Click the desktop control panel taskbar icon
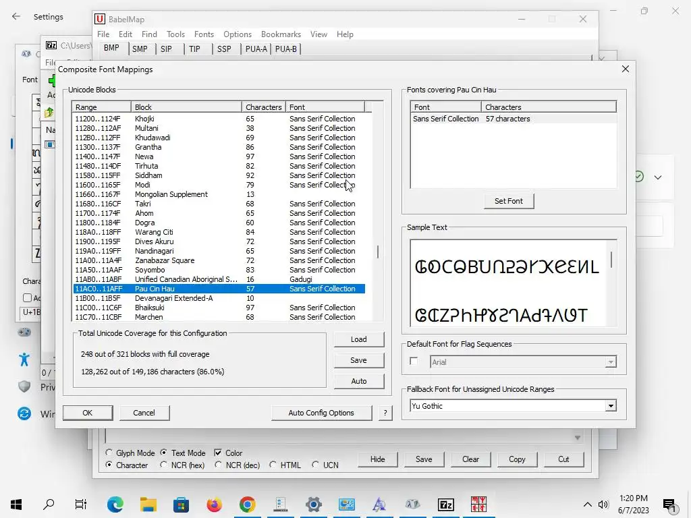This screenshot has width=691, height=518. coord(346,505)
